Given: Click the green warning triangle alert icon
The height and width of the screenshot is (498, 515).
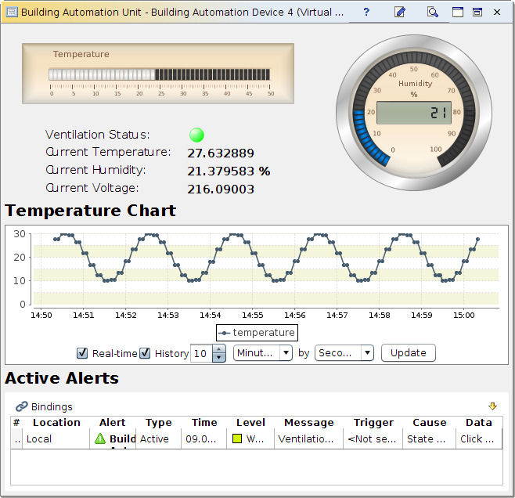Looking at the screenshot, I should [100, 438].
